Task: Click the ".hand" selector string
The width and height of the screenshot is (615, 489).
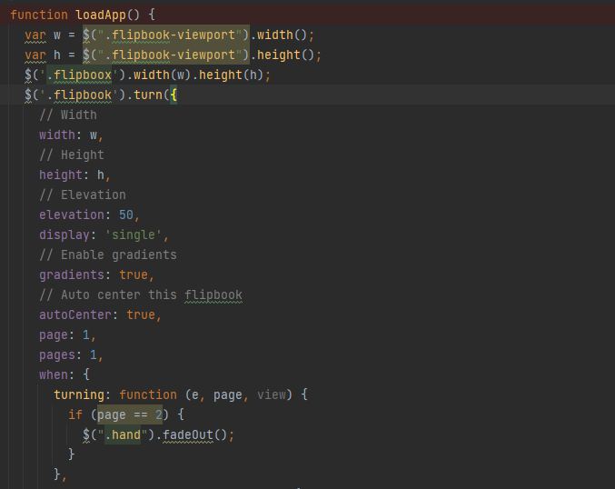Action: pos(125,434)
